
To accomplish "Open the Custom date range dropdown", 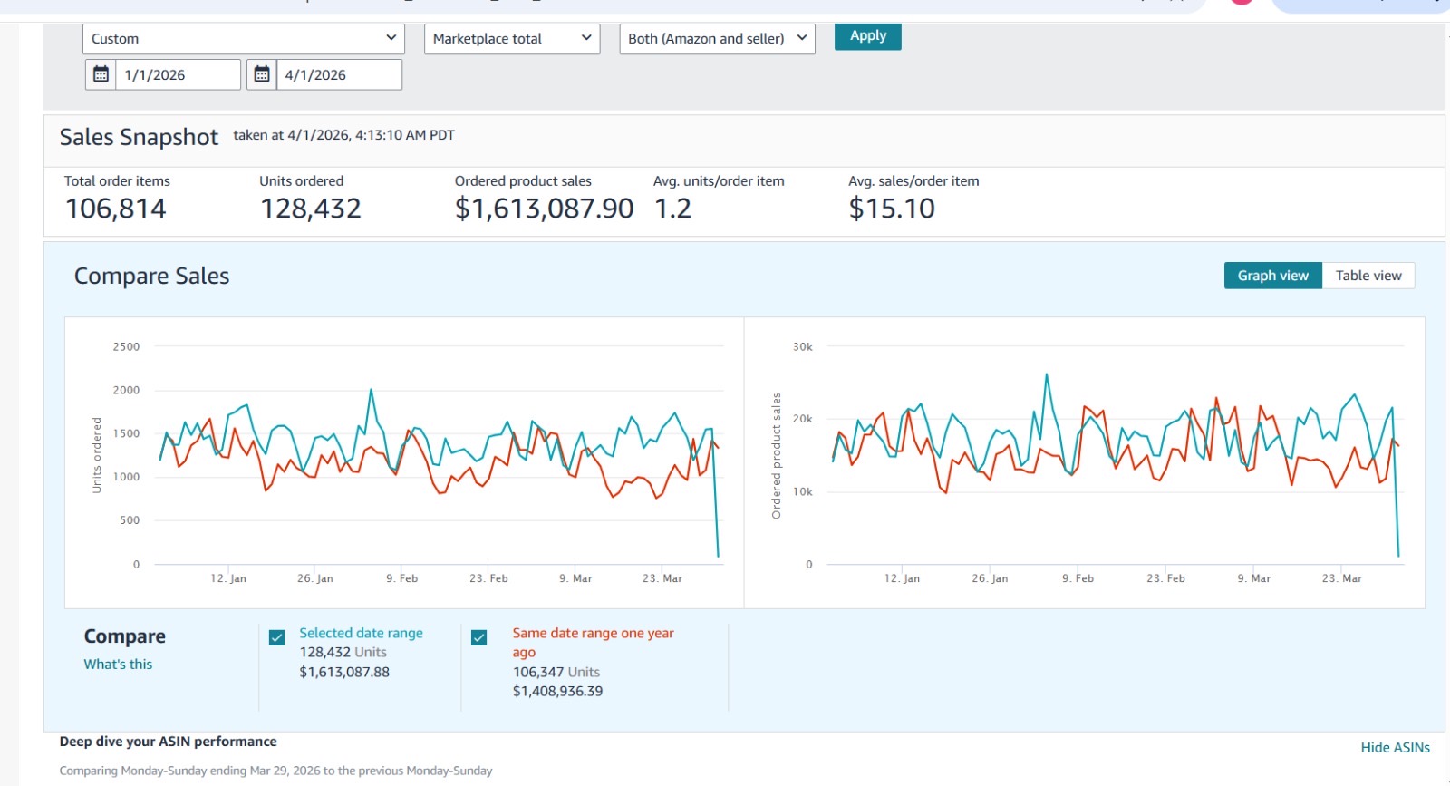I will click(243, 38).
